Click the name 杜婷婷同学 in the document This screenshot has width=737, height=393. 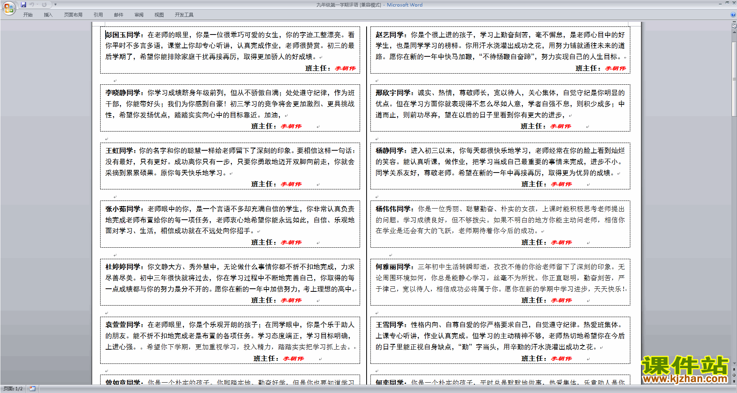(123, 267)
